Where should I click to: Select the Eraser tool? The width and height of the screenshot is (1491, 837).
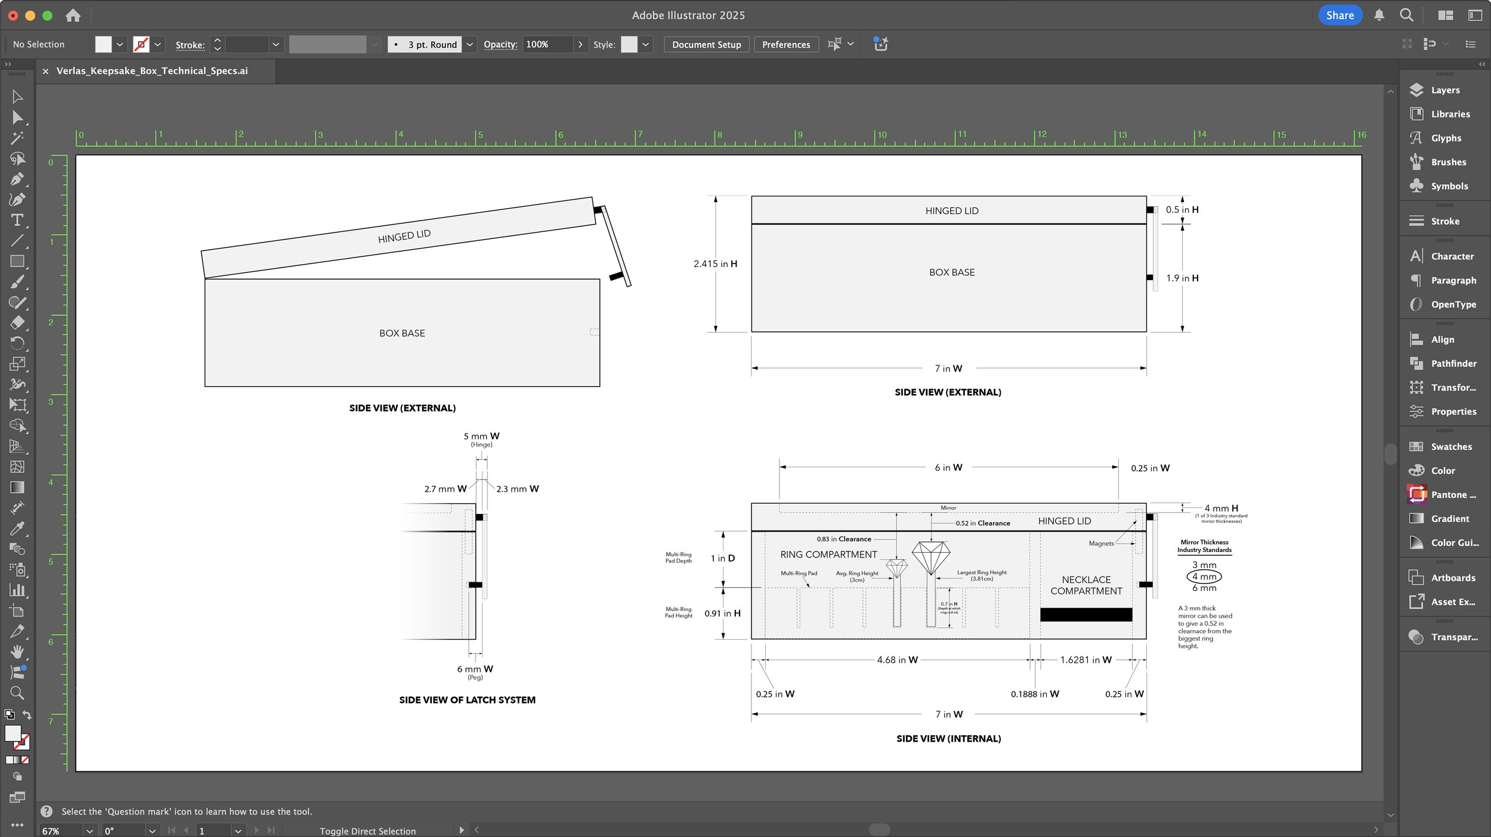pos(17,323)
